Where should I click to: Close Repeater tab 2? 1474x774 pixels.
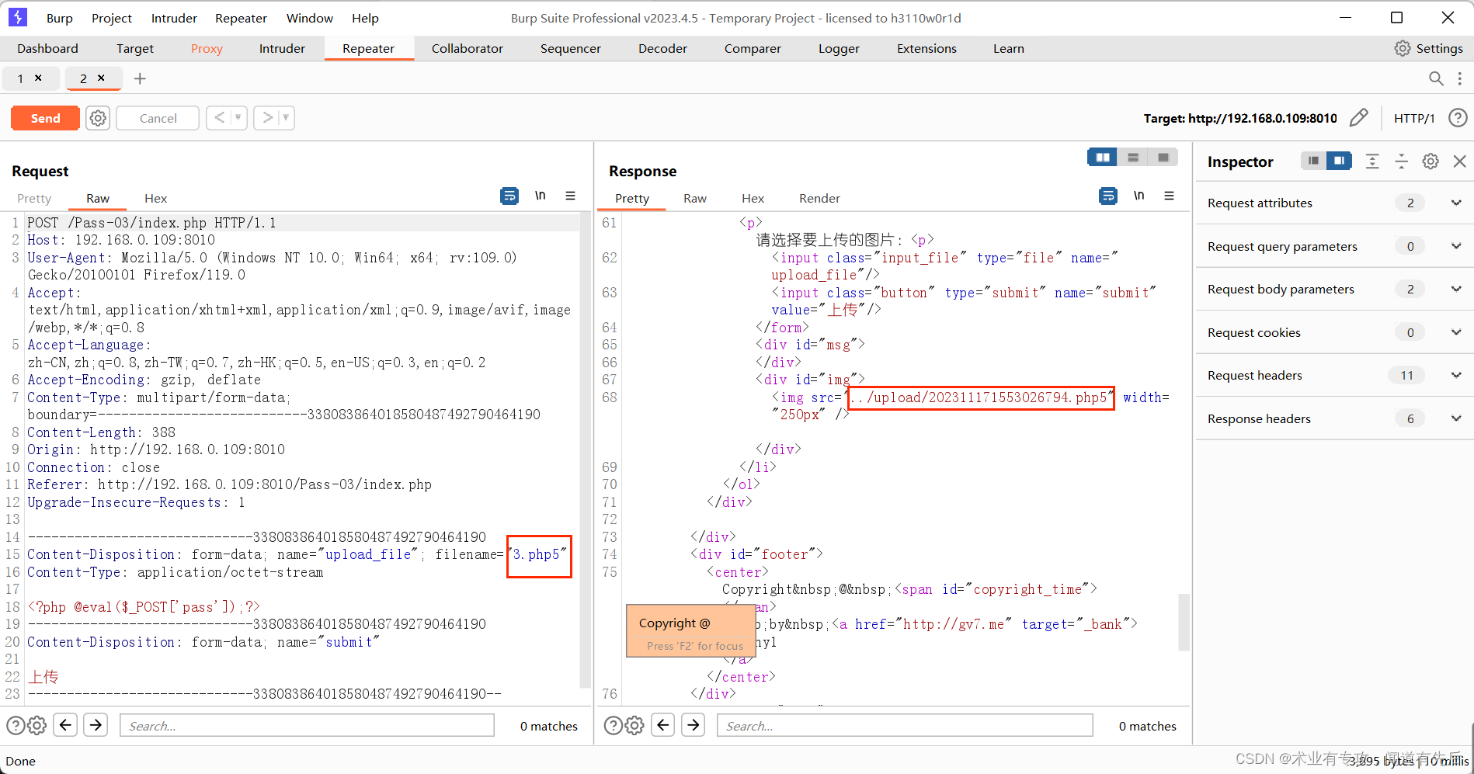coord(101,78)
